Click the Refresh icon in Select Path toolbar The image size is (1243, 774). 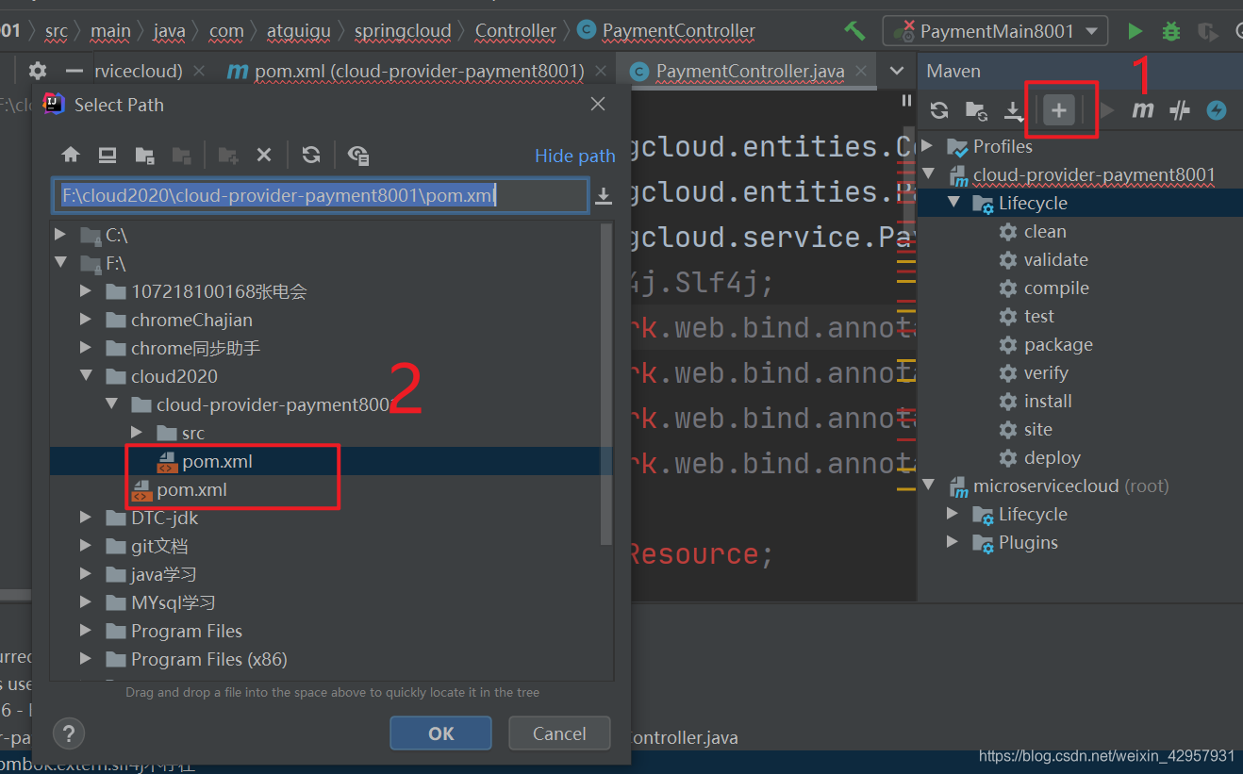pos(311,156)
